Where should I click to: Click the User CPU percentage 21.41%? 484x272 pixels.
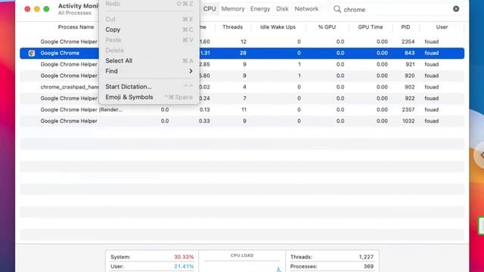pos(184,267)
